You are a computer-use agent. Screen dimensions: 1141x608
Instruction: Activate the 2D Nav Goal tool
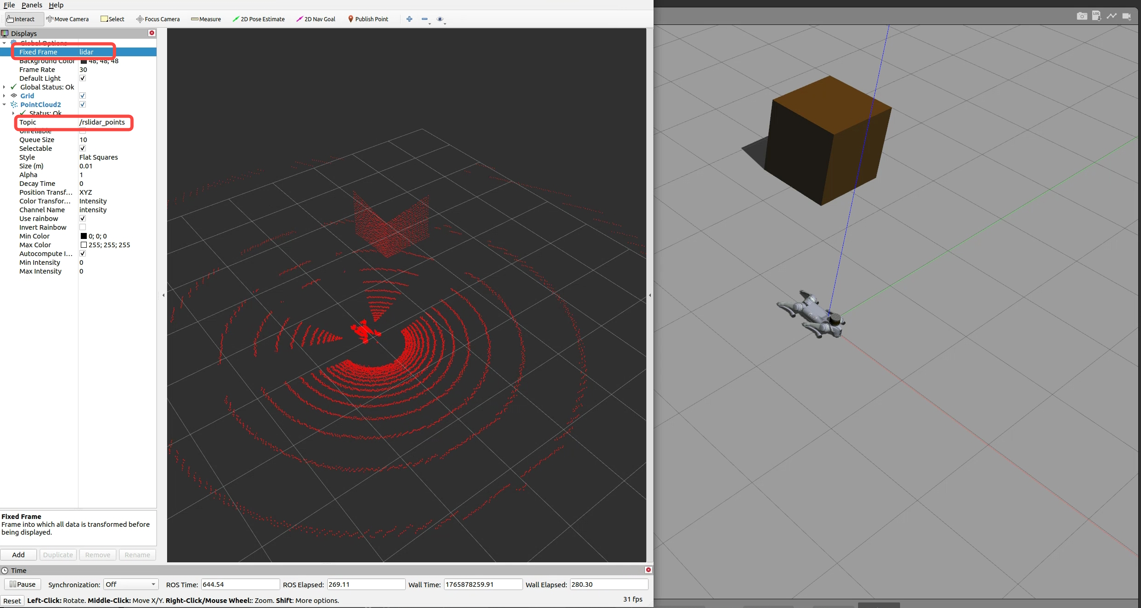point(316,19)
